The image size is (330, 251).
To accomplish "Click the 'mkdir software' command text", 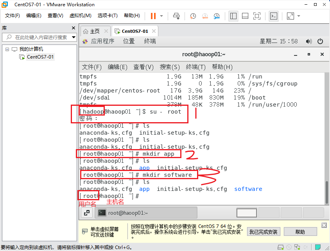I will [x=167, y=175].
